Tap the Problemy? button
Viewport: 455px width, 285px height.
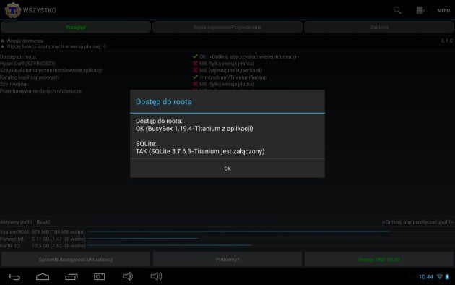pyautogui.click(x=227, y=260)
